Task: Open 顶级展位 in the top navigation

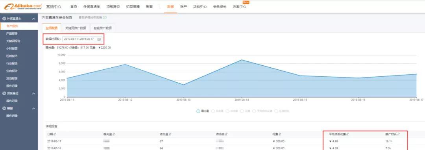Action: (113, 7)
